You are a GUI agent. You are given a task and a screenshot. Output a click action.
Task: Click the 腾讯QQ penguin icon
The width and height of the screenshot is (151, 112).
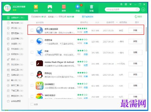point(39,74)
